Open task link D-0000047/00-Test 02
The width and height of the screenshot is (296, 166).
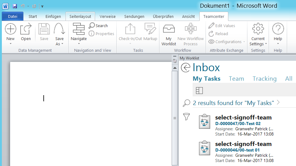pyautogui.click(x=238, y=123)
